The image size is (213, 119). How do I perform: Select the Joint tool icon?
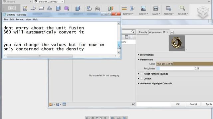(97, 8)
